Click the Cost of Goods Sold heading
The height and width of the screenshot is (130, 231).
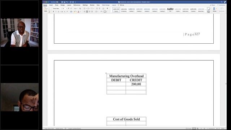[126, 119]
